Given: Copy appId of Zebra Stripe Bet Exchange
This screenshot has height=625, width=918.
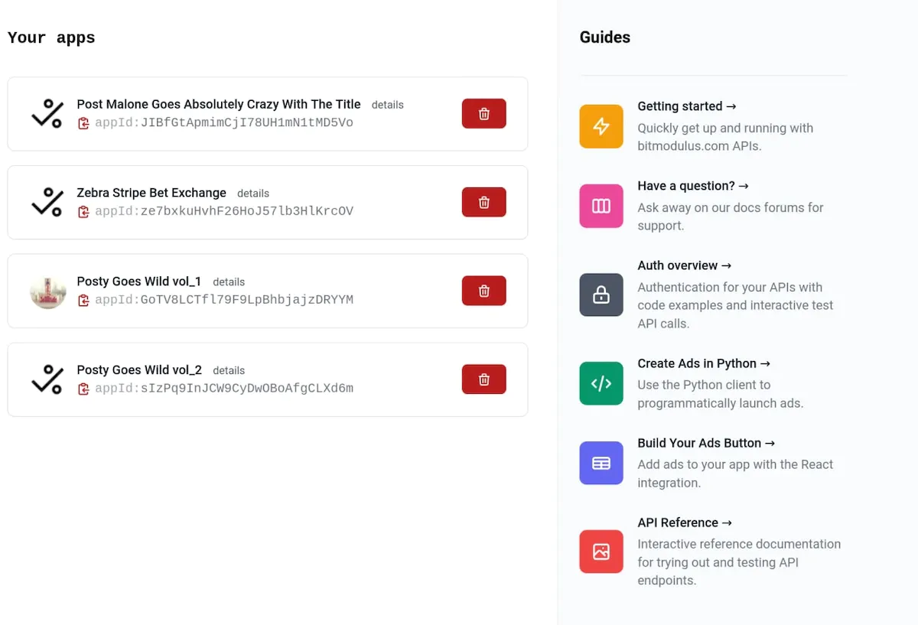Looking at the screenshot, I should pos(84,211).
